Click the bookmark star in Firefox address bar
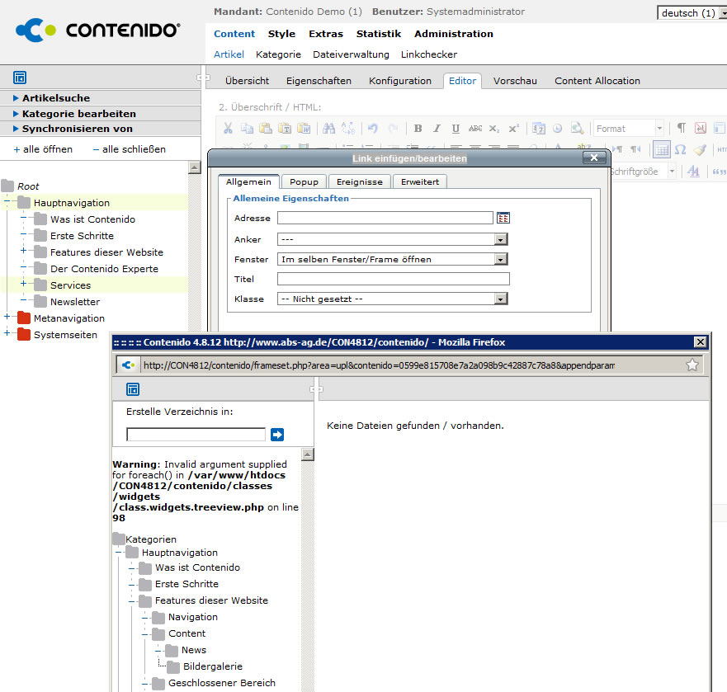The image size is (727, 692). [x=692, y=365]
